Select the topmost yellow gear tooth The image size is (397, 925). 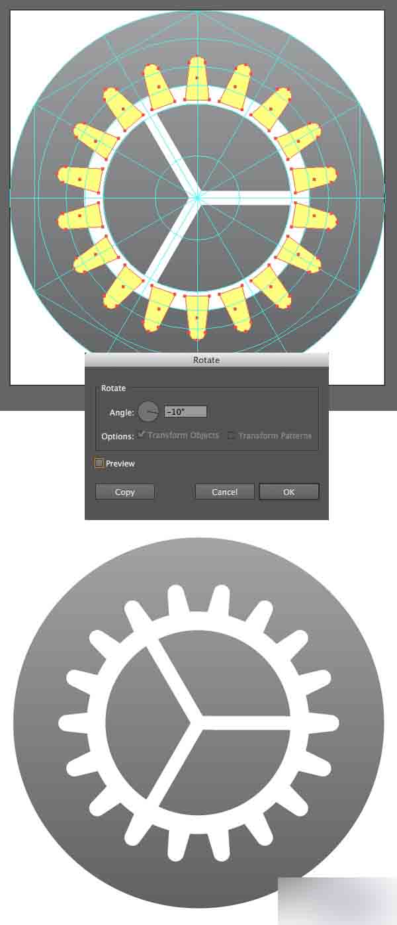point(197,79)
